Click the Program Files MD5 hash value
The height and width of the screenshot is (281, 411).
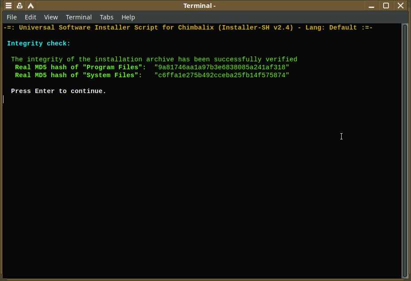click(x=221, y=67)
